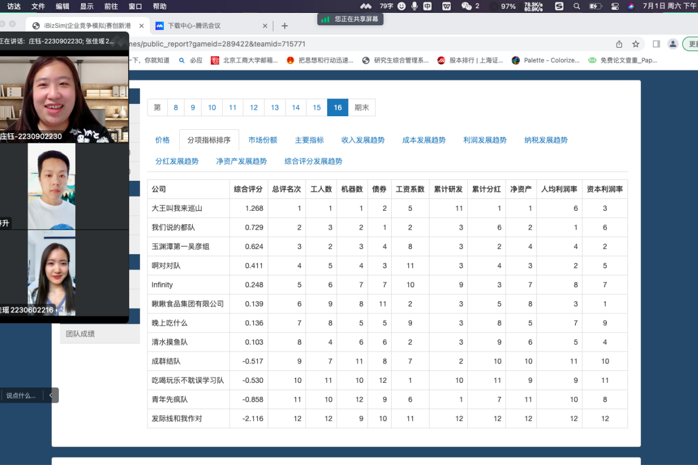Open the Chrome profile avatar icon
This screenshot has height=465, width=698.
(x=673, y=44)
